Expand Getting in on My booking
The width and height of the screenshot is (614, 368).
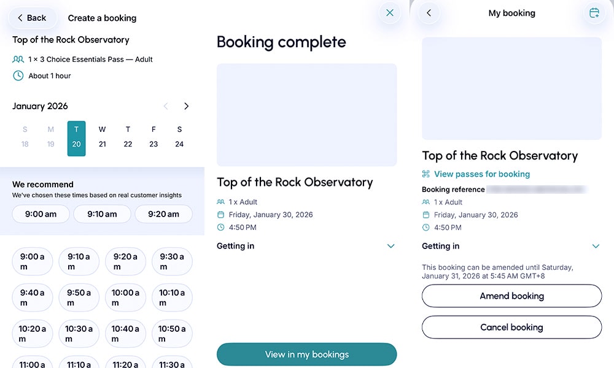click(x=596, y=246)
